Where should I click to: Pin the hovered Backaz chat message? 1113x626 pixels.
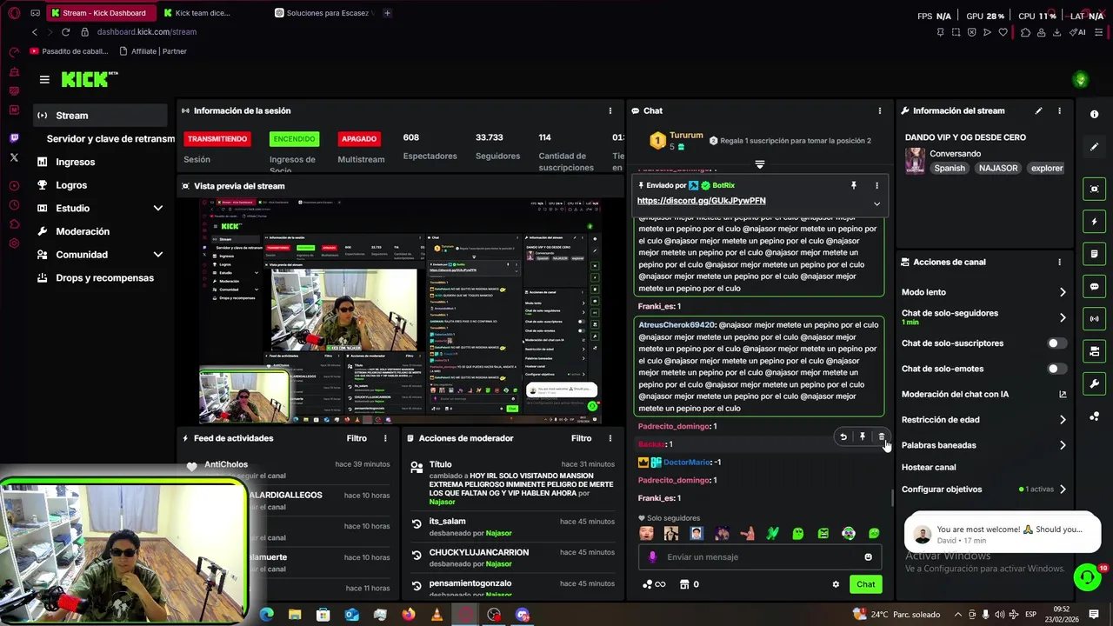(862, 436)
